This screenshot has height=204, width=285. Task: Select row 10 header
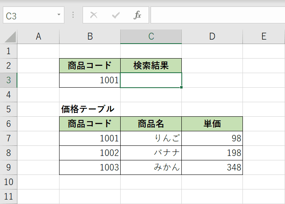pos(9,182)
